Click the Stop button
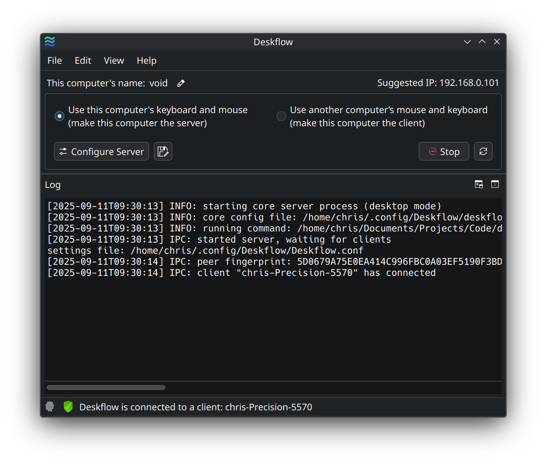Viewport: 547px width, 465px height. [x=444, y=151]
